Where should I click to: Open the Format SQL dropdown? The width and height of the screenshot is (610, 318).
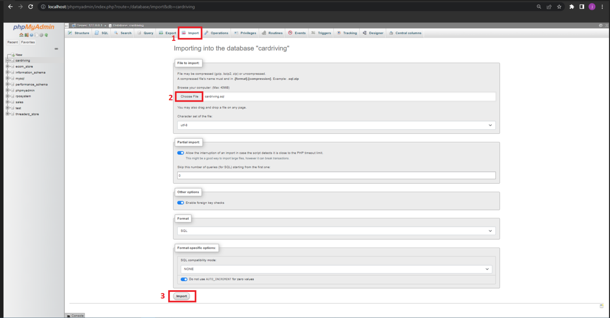pos(336,231)
